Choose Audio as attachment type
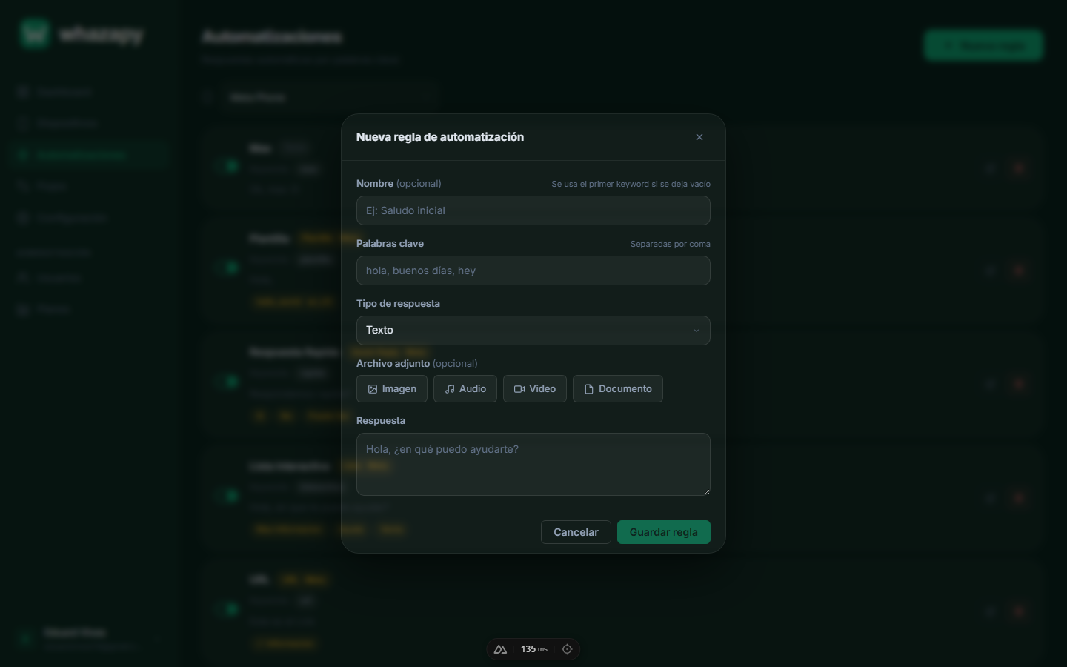This screenshot has width=1067, height=667. tap(465, 389)
